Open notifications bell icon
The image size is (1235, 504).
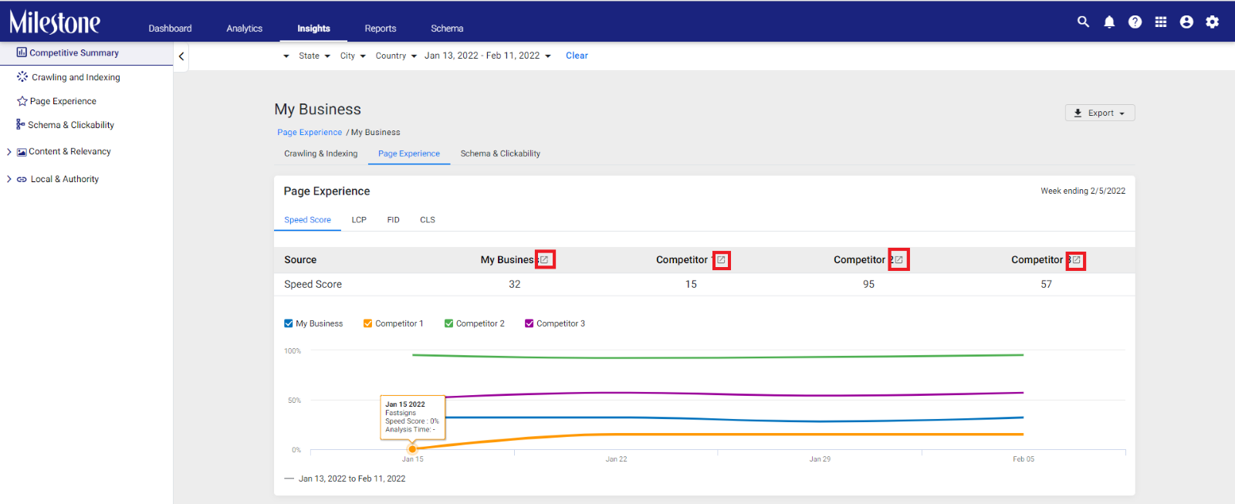pos(1109,22)
